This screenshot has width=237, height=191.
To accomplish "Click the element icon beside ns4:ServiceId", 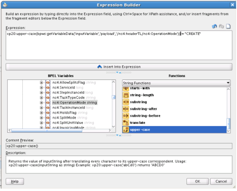I will coord(48,88).
